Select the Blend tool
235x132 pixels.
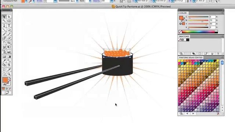click(9, 60)
